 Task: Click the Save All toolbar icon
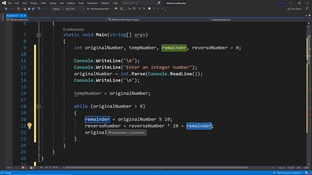click(33, 9)
